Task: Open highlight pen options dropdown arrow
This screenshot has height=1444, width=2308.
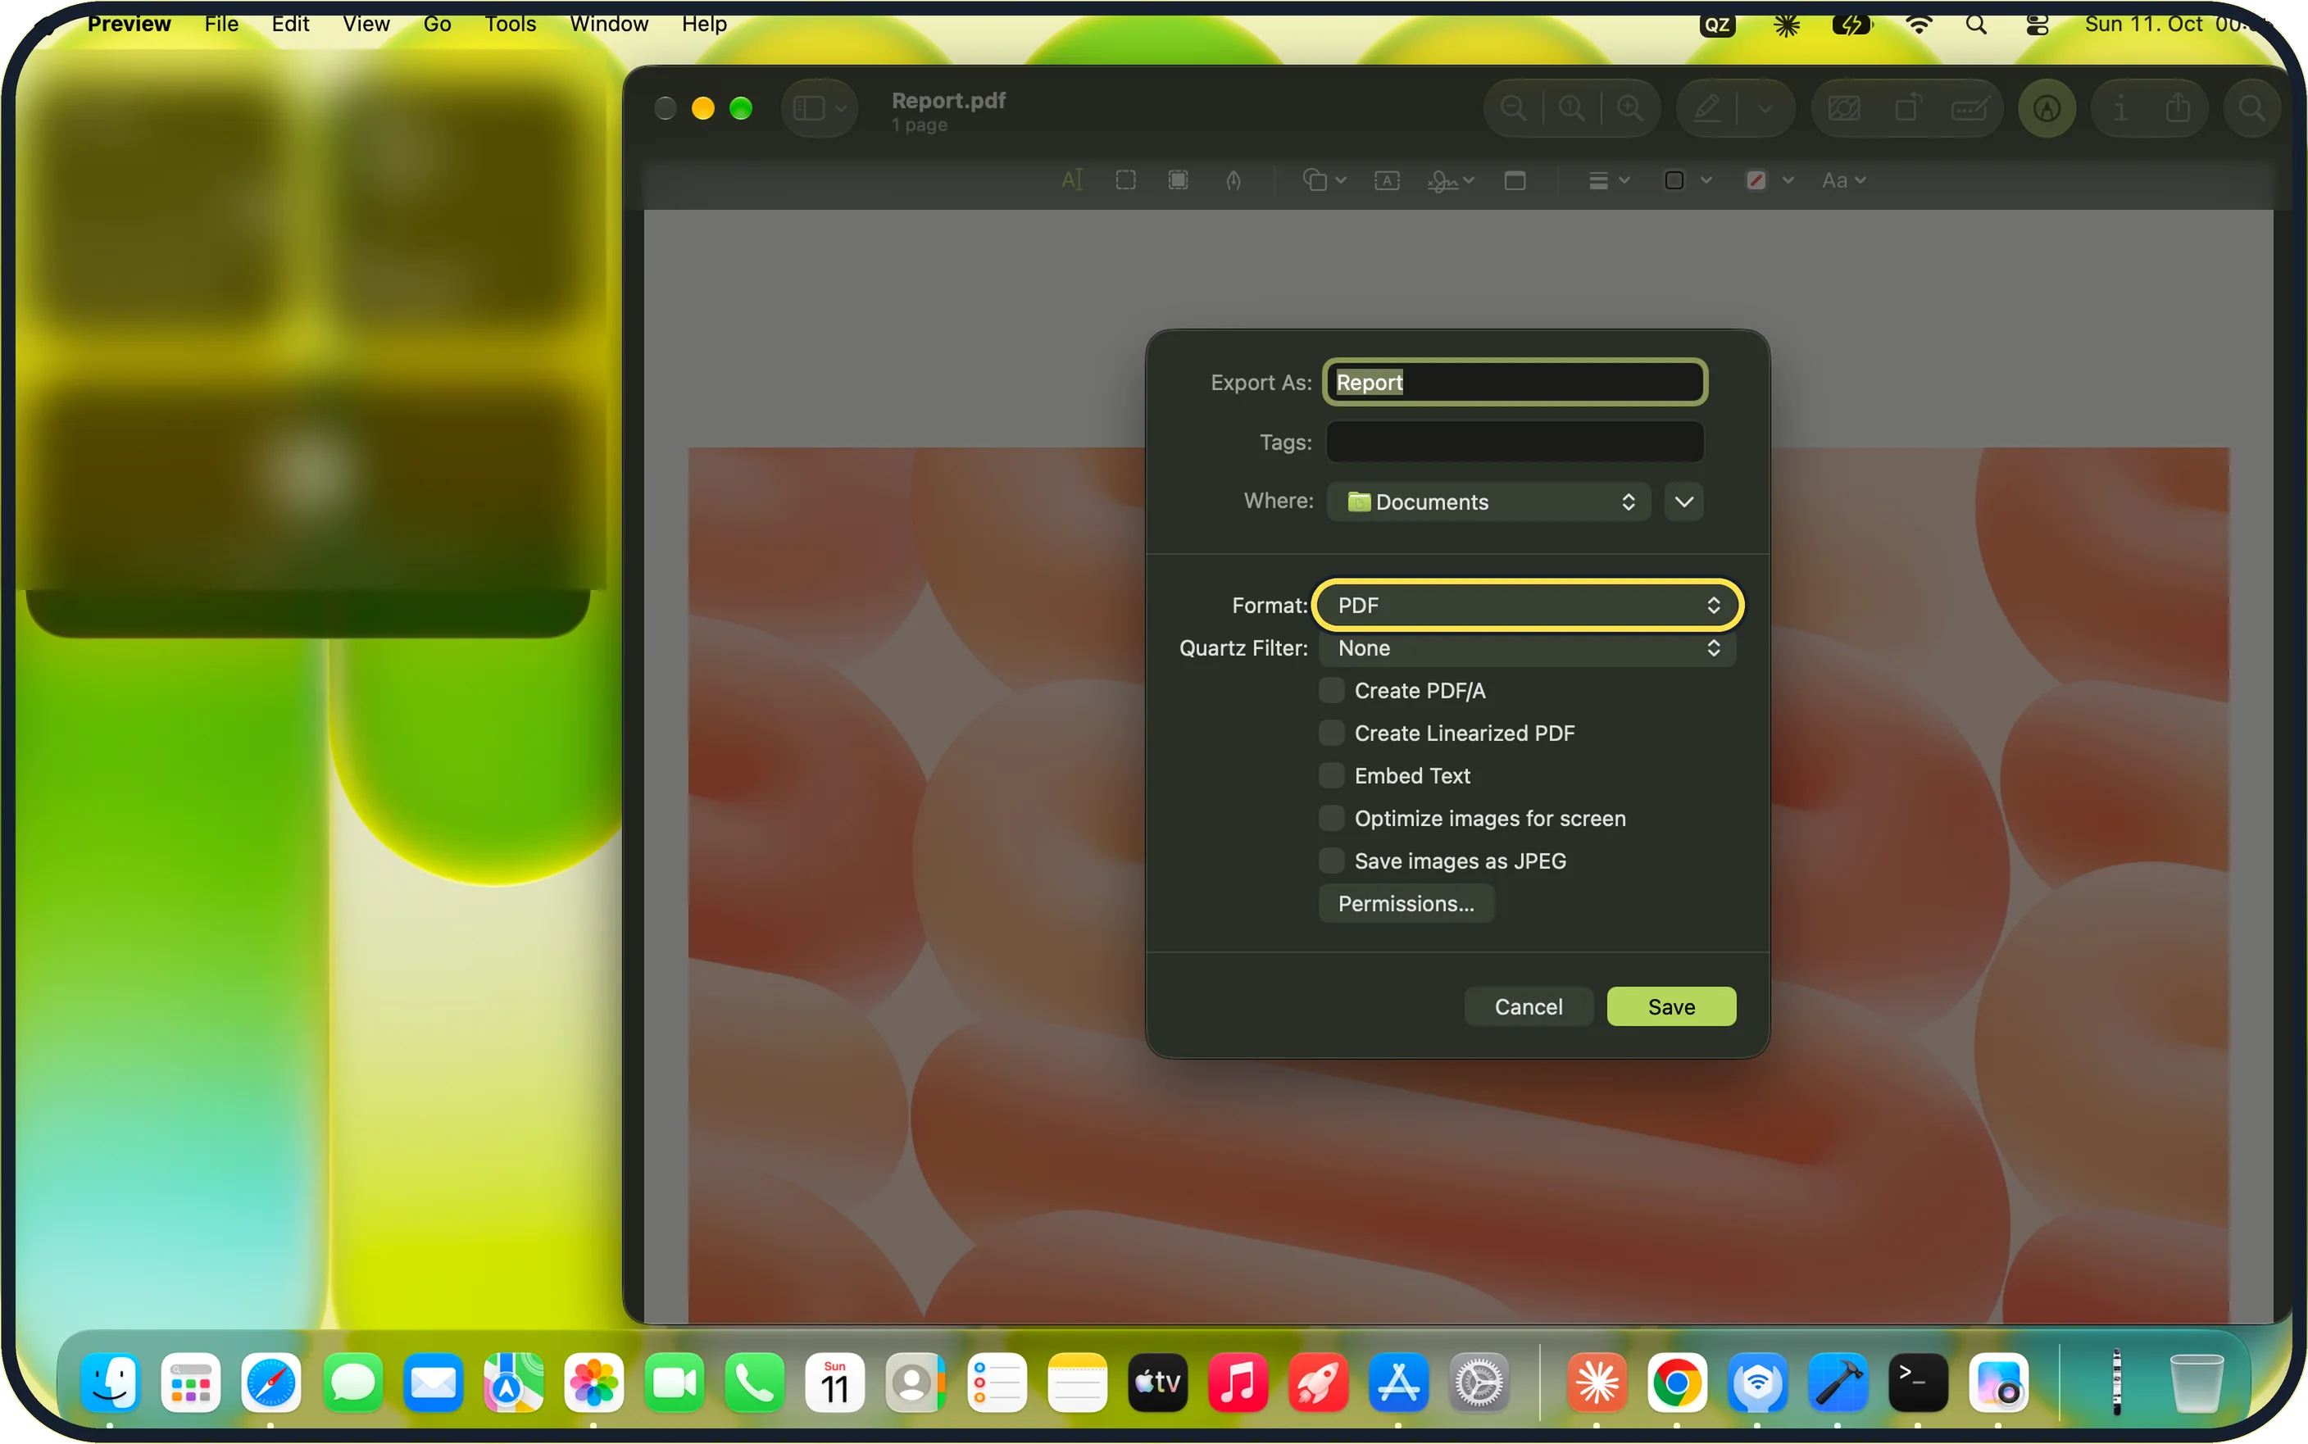Action: tap(1765, 108)
